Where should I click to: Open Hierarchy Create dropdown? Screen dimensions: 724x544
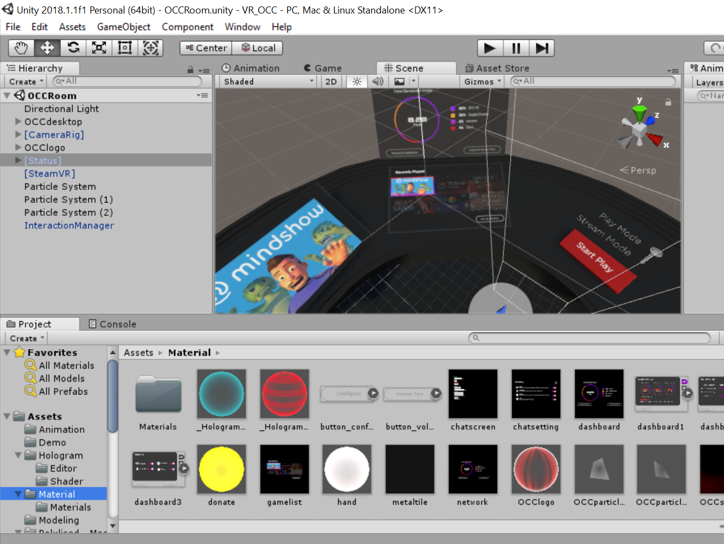click(x=26, y=81)
